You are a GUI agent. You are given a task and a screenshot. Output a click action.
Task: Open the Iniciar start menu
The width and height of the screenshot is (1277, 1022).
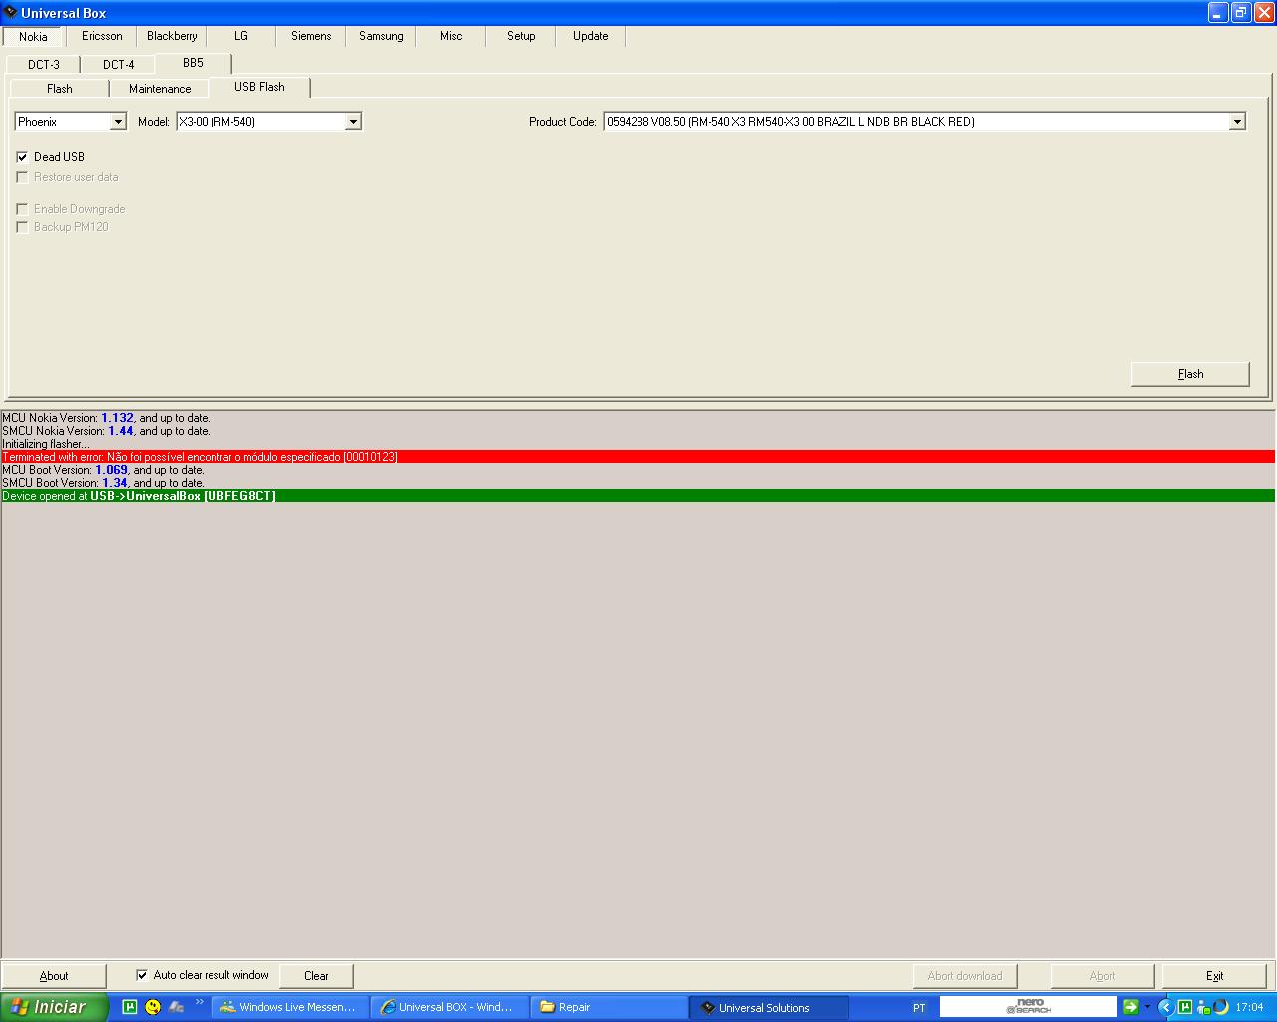pos(54,1007)
